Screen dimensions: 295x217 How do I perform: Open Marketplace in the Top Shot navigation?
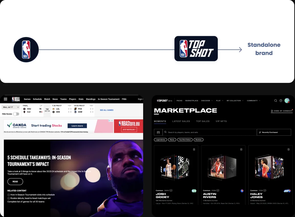(192, 101)
